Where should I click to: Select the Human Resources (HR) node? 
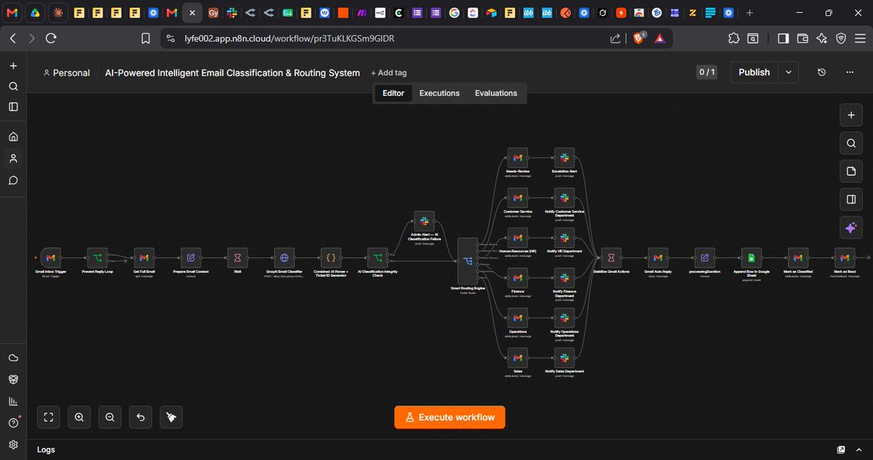[518, 238]
